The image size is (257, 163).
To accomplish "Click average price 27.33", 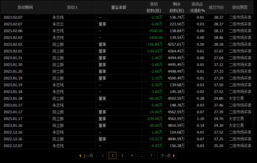I will tap(218, 71).
